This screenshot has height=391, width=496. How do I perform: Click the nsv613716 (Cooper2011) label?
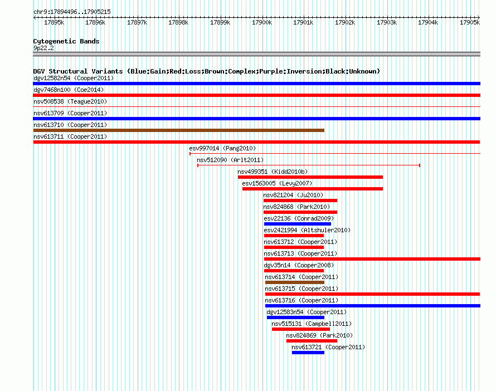coord(302,300)
